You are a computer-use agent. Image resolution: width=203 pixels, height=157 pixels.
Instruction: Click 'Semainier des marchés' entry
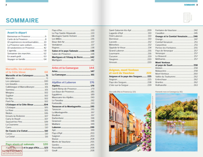click(27, 53)
